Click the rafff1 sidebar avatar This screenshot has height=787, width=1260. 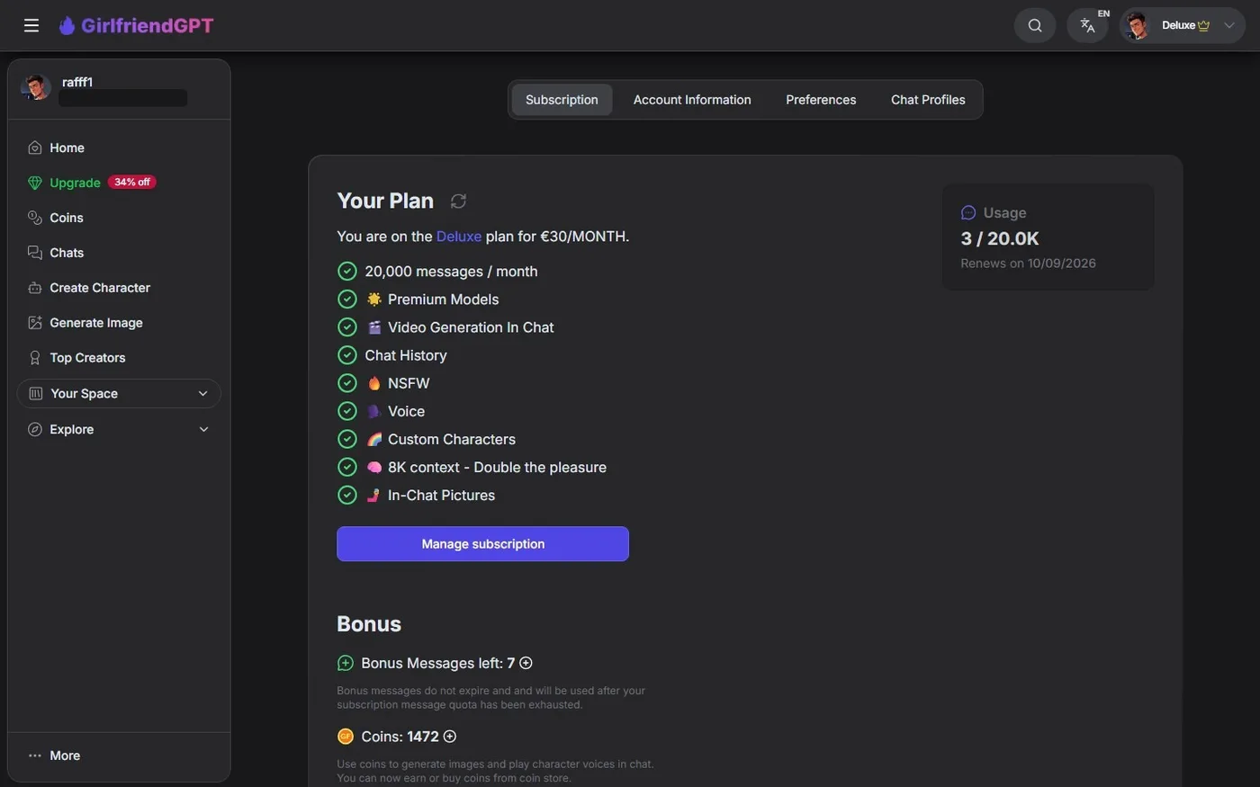coord(36,87)
